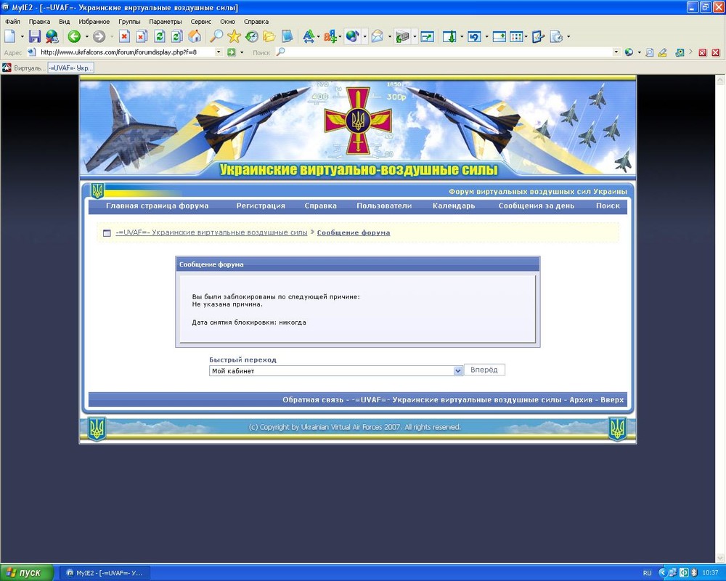The image size is (726, 581).
Task: Click the New blank page toolbar icon
Action: 9,36
